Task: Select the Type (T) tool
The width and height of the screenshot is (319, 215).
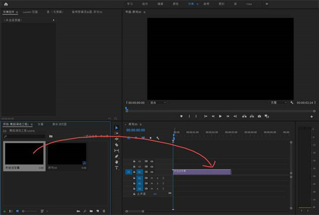Action: coord(116,168)
